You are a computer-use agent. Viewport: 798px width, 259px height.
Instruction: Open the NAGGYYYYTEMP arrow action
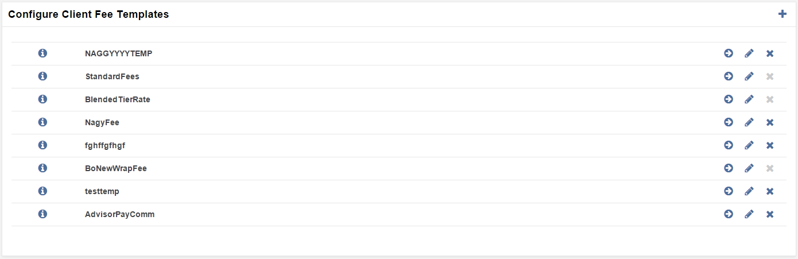click(729, 53)
